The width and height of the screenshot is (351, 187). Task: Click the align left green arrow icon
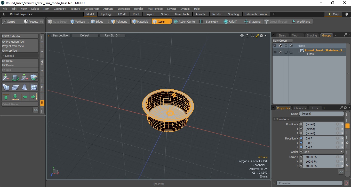[x=25, y=97]
